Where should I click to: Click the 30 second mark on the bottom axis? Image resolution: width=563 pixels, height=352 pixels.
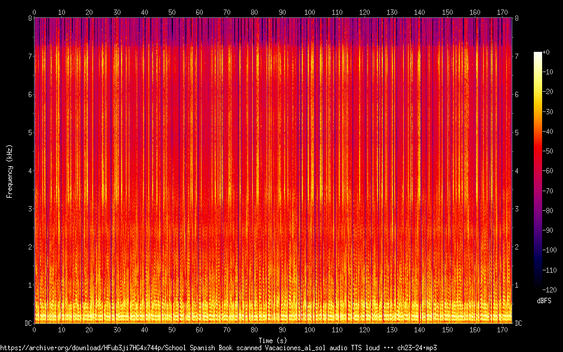pyautogui.click(x=117, y=329)
